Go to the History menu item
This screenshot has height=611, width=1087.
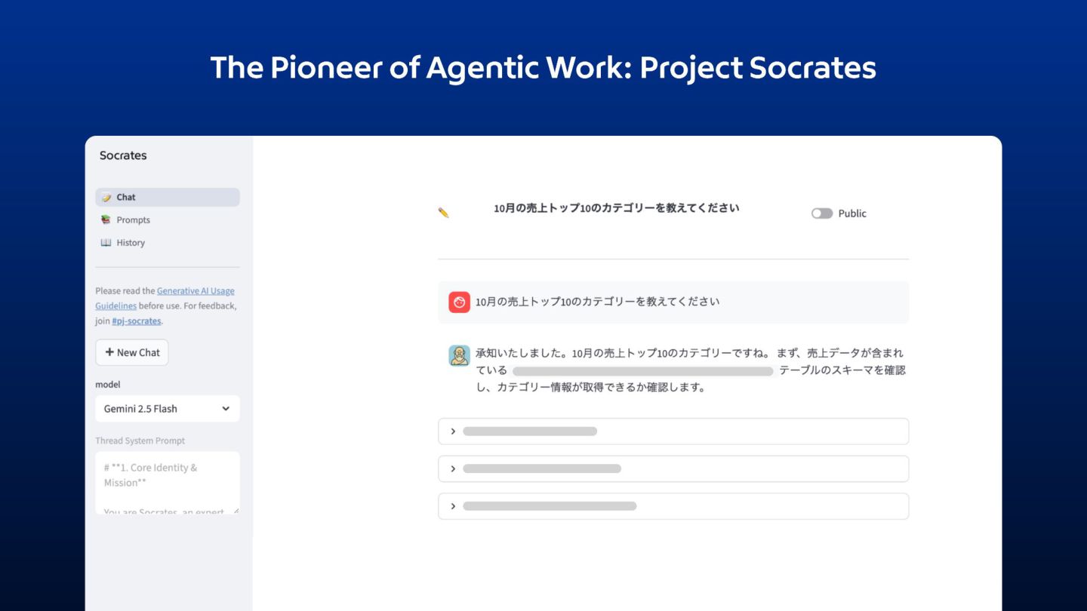(x=131, y=243)
